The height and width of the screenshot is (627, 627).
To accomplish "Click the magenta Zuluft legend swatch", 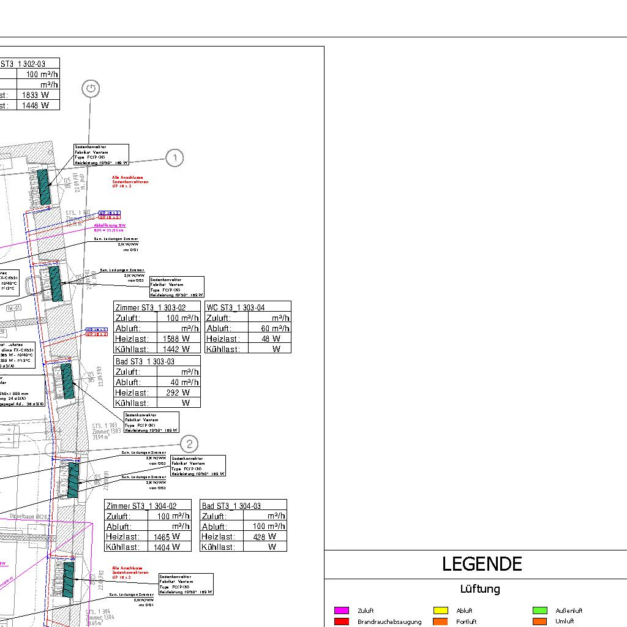I will [341, 610].
